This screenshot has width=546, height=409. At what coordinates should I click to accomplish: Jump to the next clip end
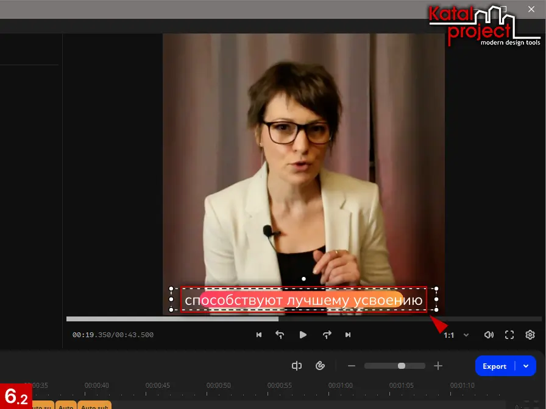(x=348, y=335)
